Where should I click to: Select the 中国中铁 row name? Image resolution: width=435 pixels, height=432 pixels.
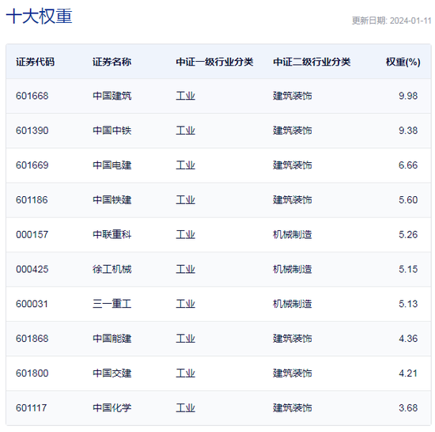112,131
